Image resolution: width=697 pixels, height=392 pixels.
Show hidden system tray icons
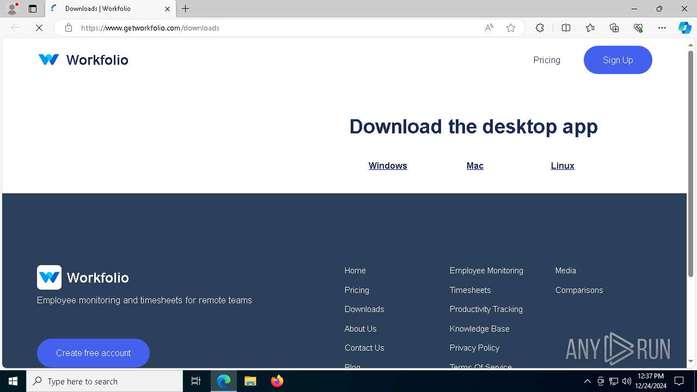587,381
